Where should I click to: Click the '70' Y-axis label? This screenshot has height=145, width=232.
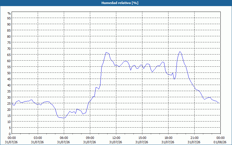coord(9,48)
